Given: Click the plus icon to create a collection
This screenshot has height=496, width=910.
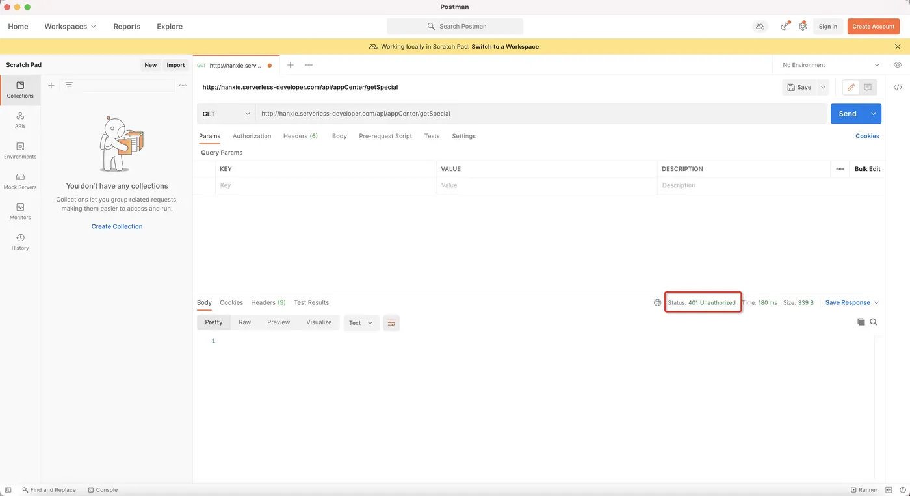Looking at the screenshot, I should point(51,85).
